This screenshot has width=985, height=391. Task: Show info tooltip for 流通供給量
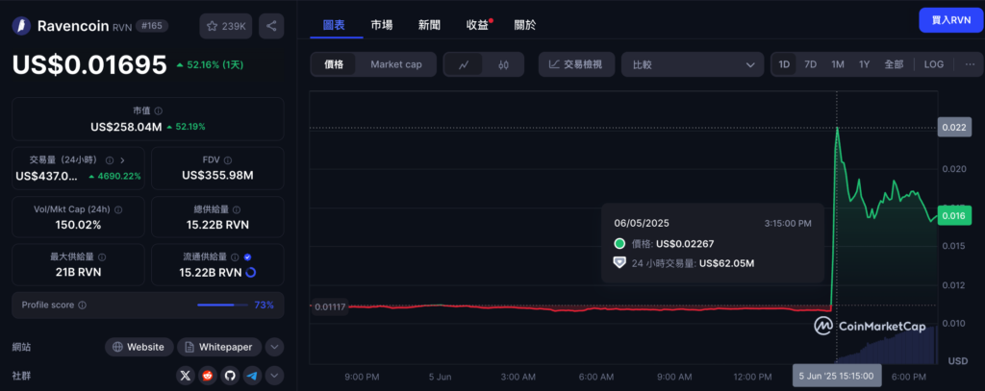pyautogui.click(x=235, y=257)
